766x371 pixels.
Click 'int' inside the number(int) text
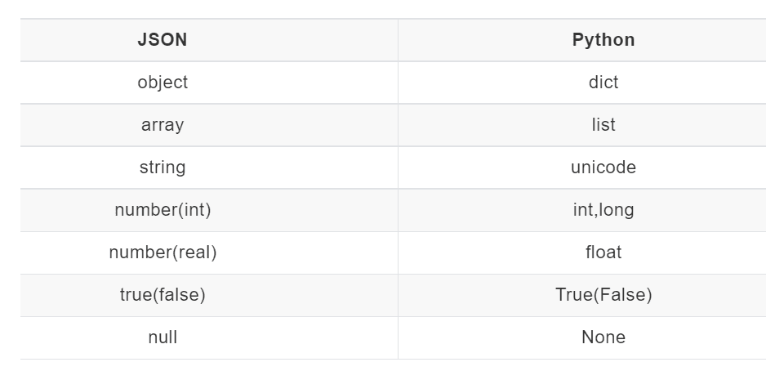[194, 210]
